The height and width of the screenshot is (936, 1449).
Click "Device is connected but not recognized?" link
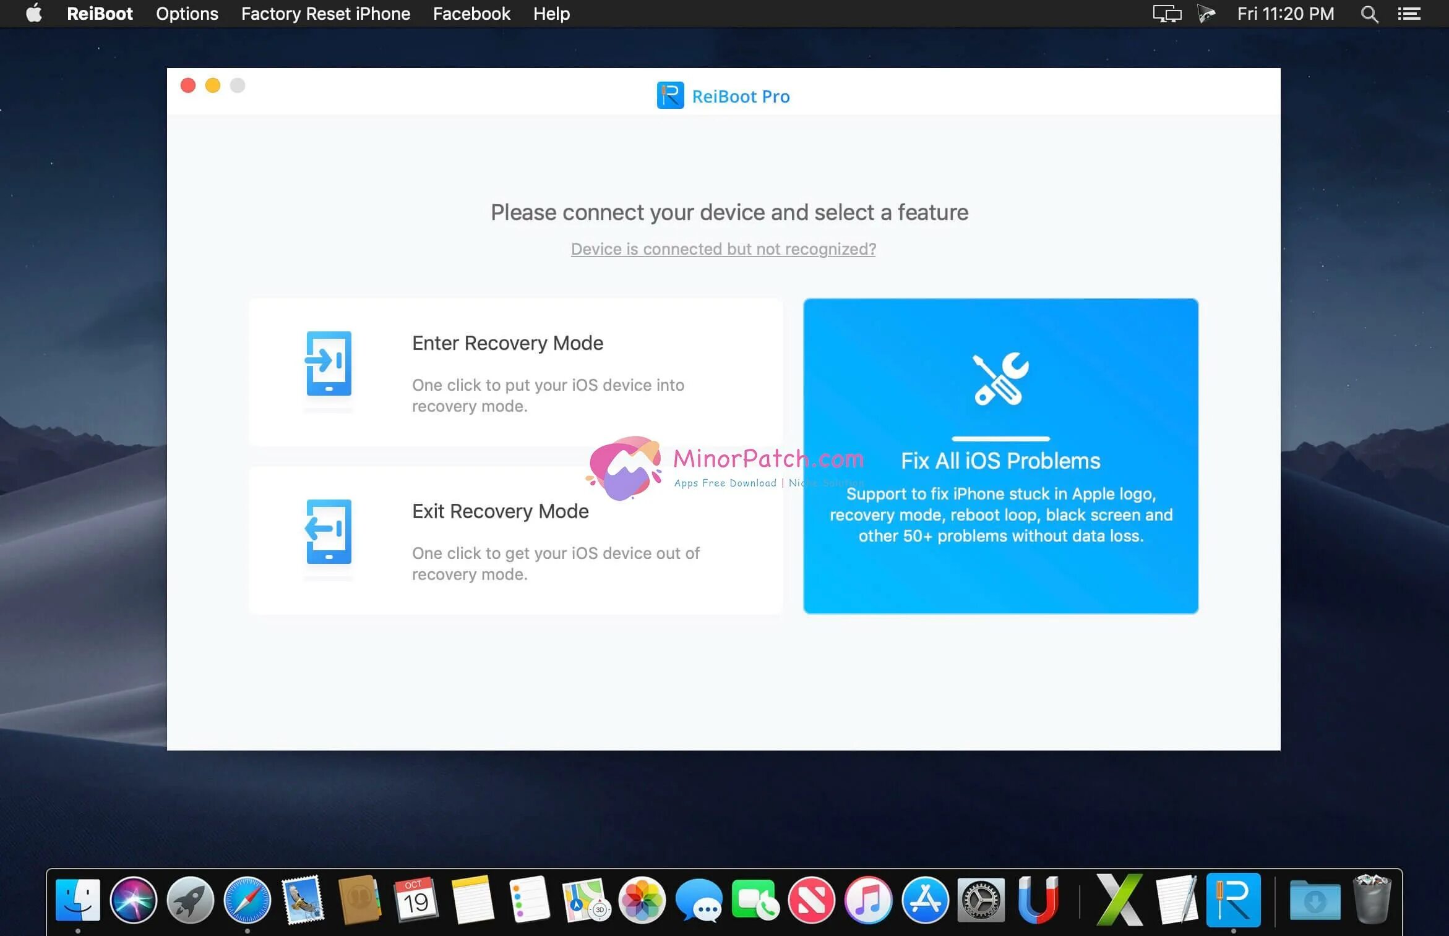click(x=723, y=249)
